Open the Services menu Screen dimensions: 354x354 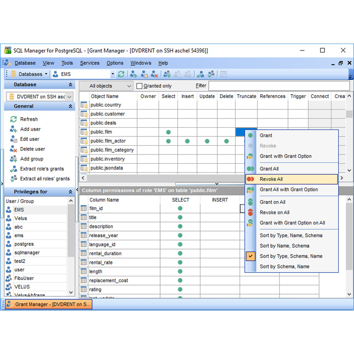[x=90, y=63]
